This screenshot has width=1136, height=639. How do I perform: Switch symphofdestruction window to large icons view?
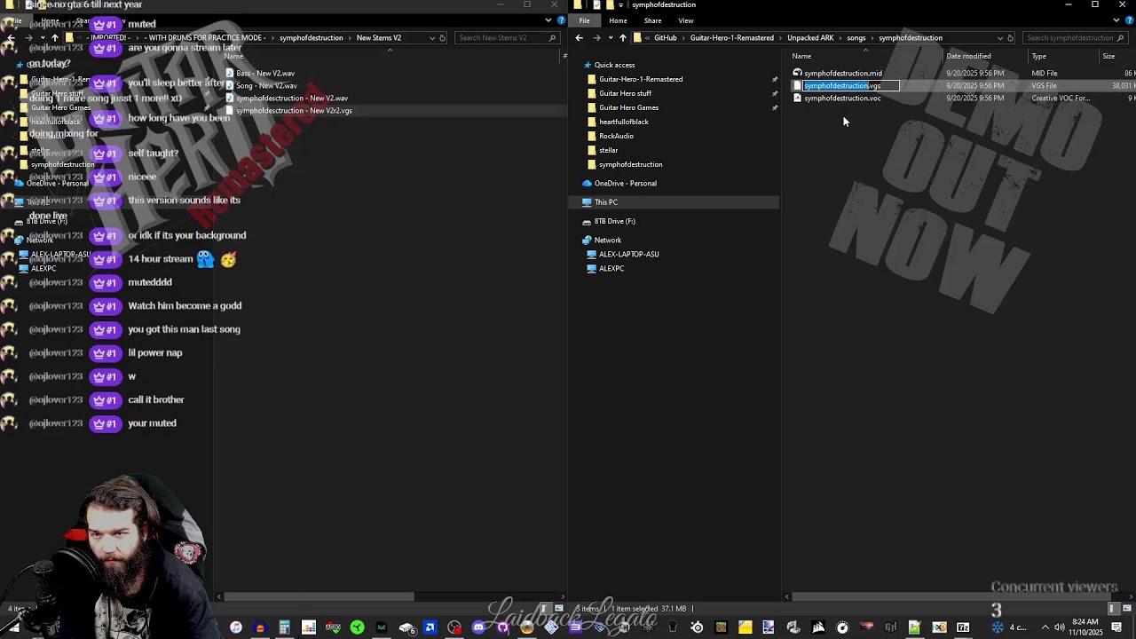pos(1127,609)
